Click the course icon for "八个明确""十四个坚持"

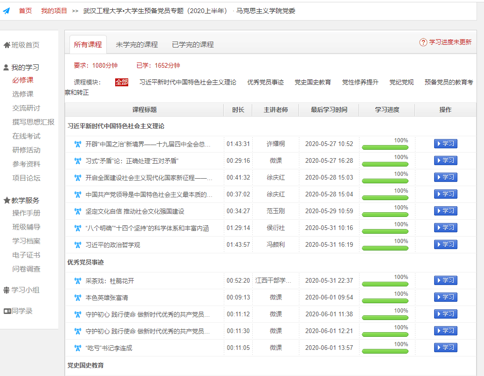pos(78,228)
